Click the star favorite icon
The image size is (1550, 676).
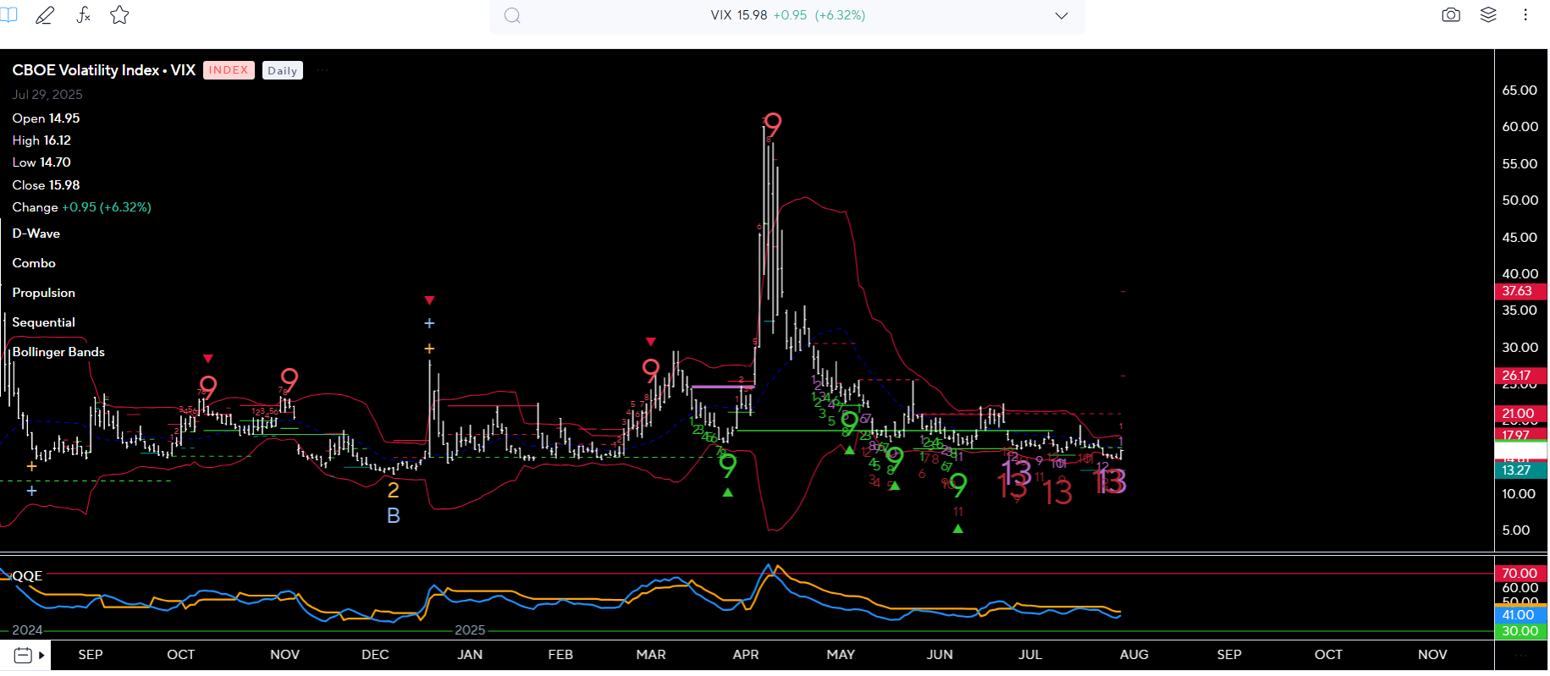coord(119,15)
